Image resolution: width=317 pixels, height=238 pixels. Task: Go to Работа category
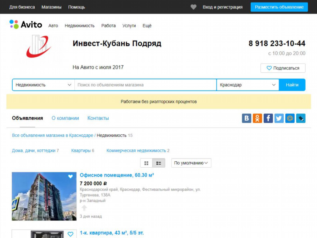tap(108, 26)
